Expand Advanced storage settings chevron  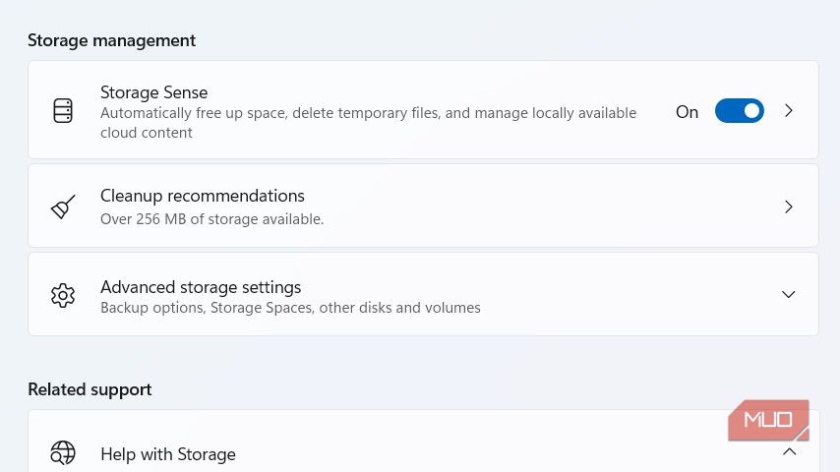pos(788,295)
